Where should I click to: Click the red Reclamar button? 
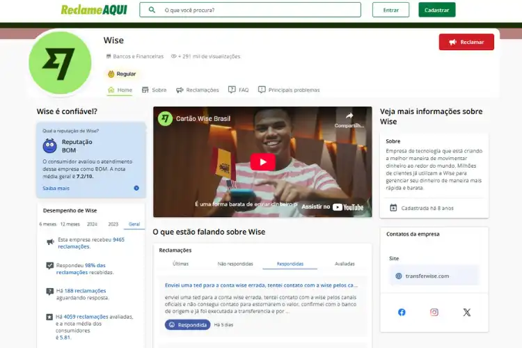[466, 42]
